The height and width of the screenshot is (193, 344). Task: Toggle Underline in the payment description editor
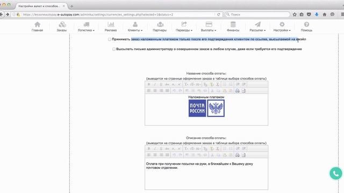pos(161,149)
